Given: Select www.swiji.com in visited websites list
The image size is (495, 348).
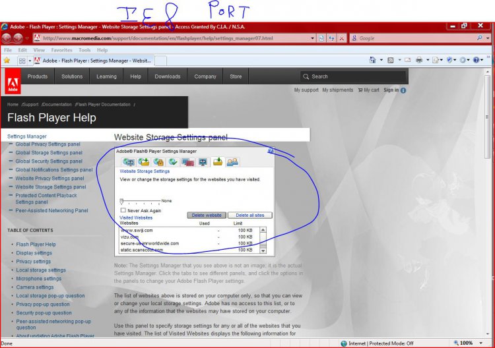Looking at the screenshot, I should coord(137,230).
